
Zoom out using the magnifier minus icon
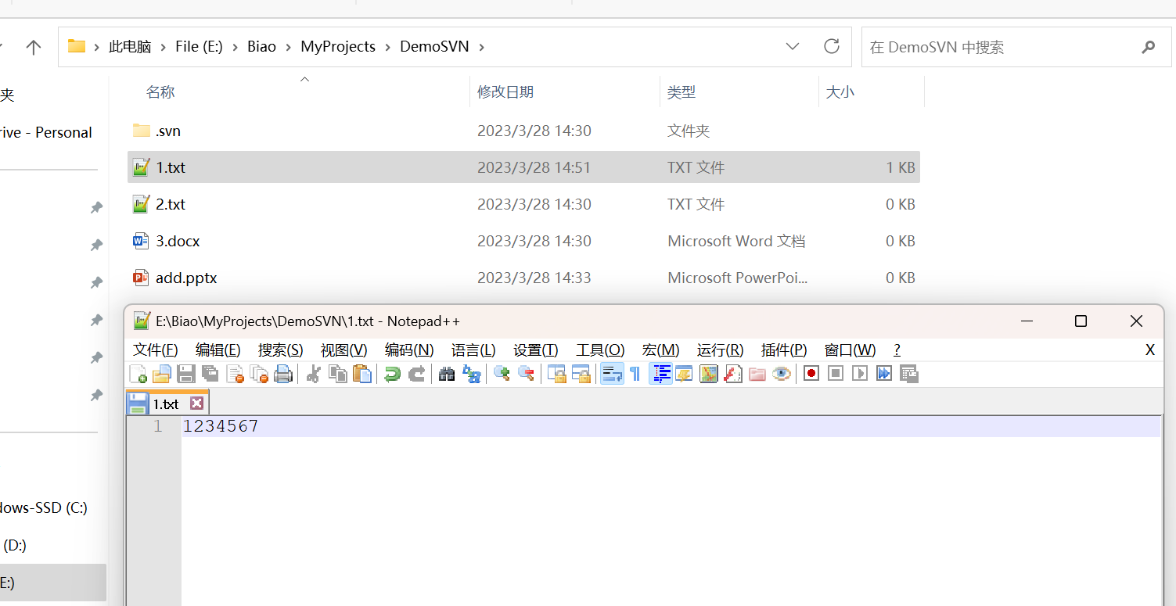click(526, 374)
